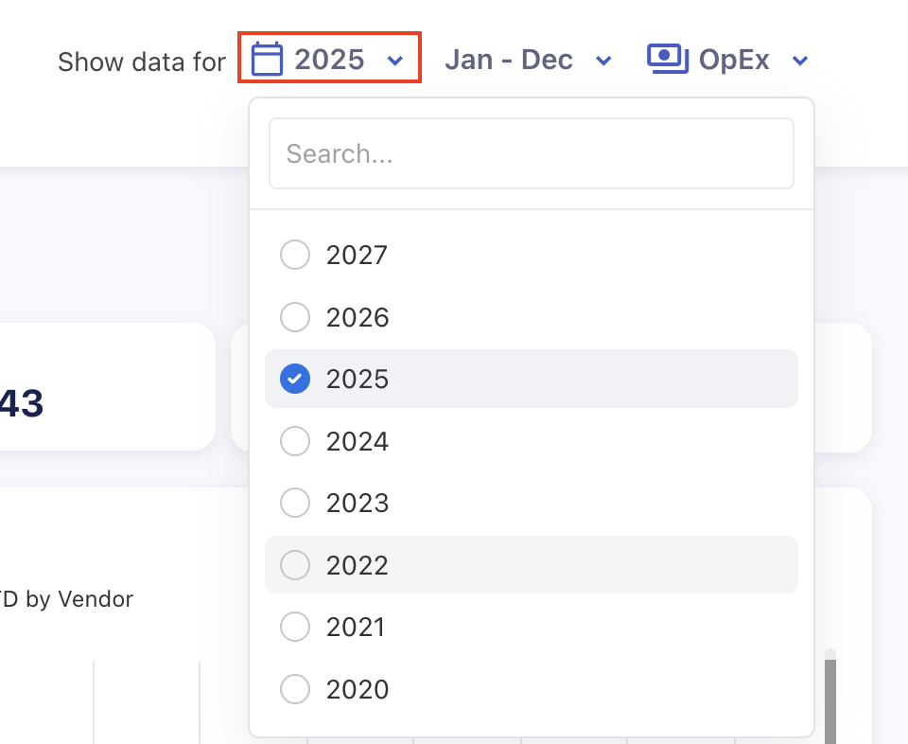908x744 pixels.
Task: Open the Jan - Dec dropdown chevron
Action: (603, 61)
